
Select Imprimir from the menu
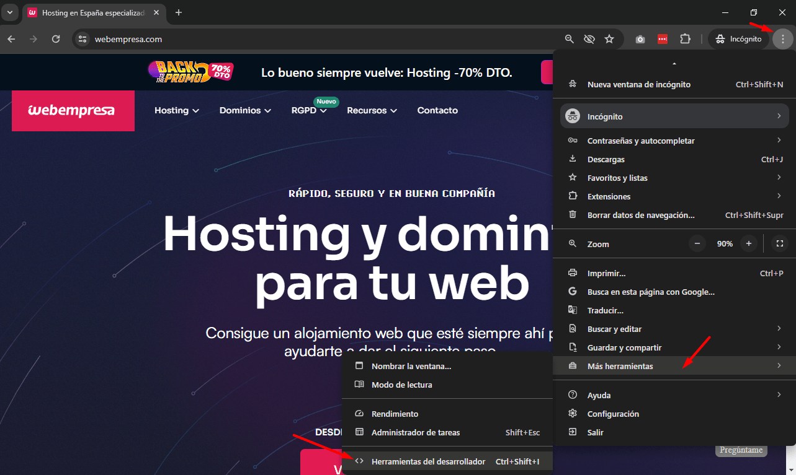pos(674,273)
